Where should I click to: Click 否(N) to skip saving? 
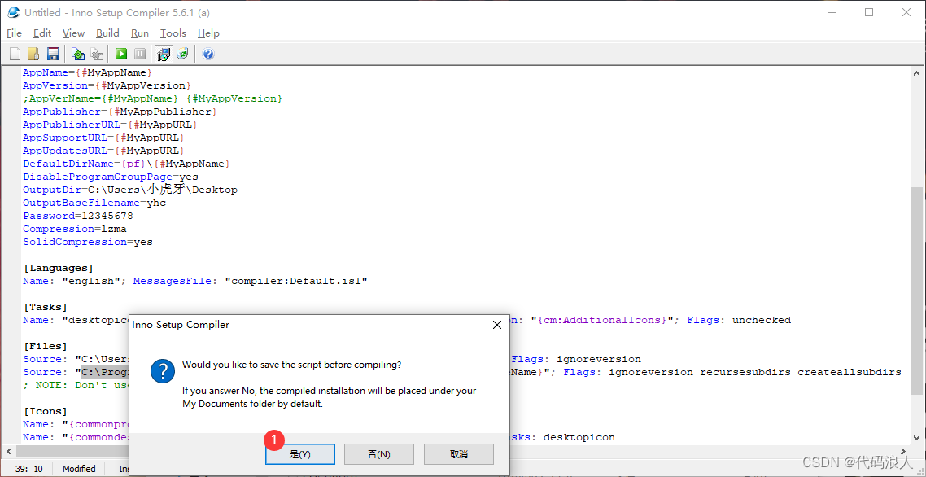click(x=379, y=454)
